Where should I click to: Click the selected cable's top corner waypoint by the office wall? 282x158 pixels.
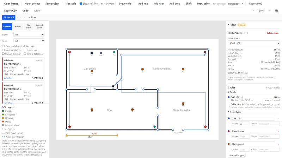[121, 55]
